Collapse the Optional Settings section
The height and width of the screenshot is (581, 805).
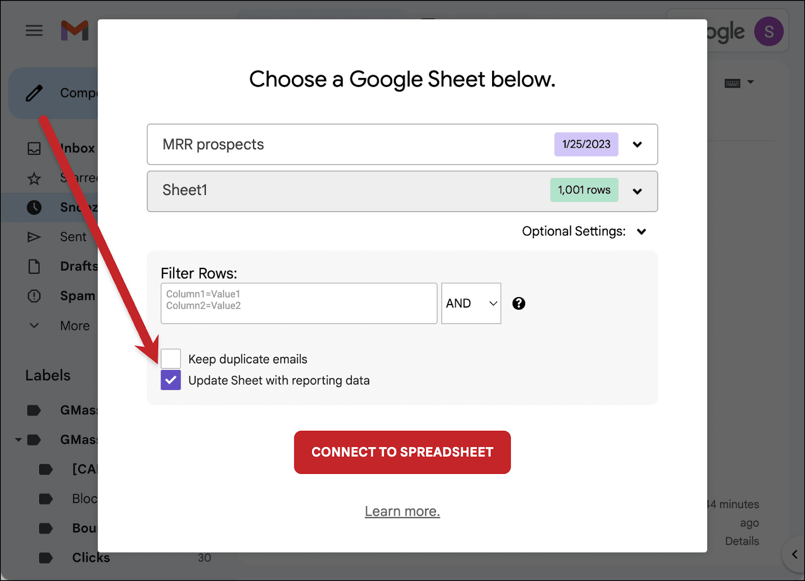641,232
